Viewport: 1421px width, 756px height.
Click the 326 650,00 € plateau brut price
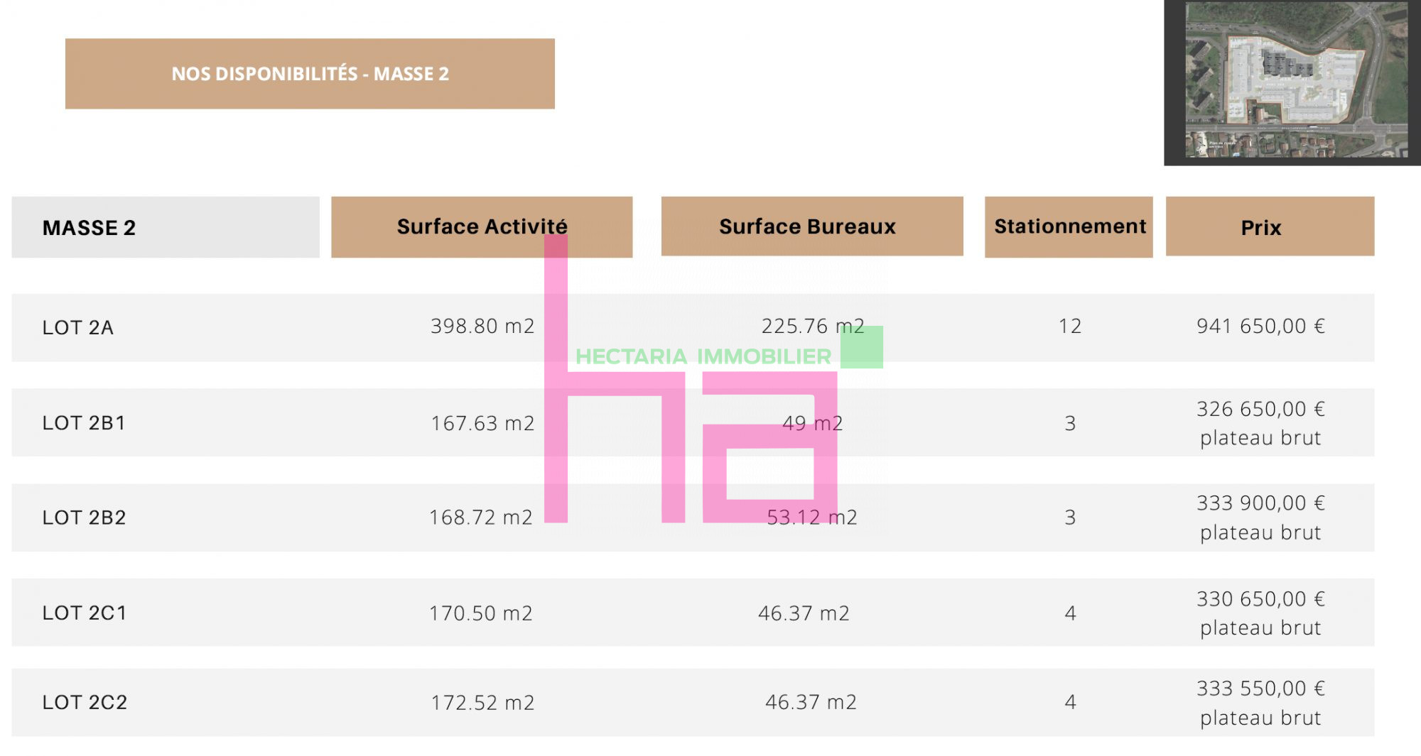[x=1260, y=423]
